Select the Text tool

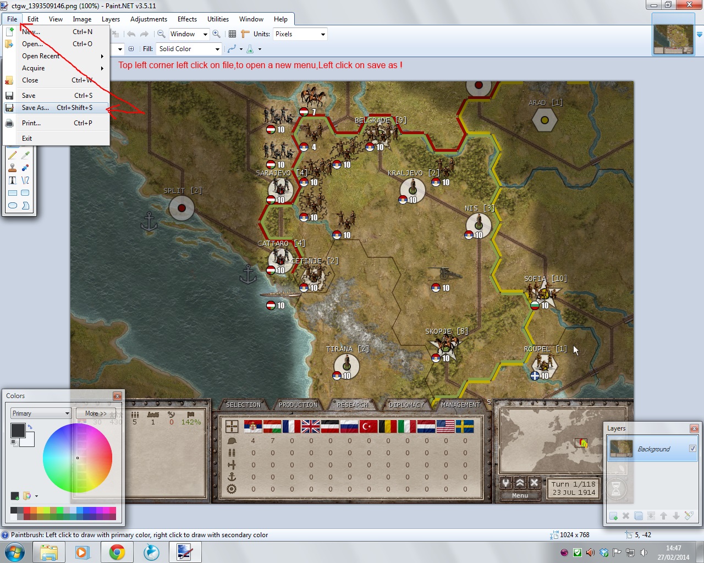click(x=12, y=180)
